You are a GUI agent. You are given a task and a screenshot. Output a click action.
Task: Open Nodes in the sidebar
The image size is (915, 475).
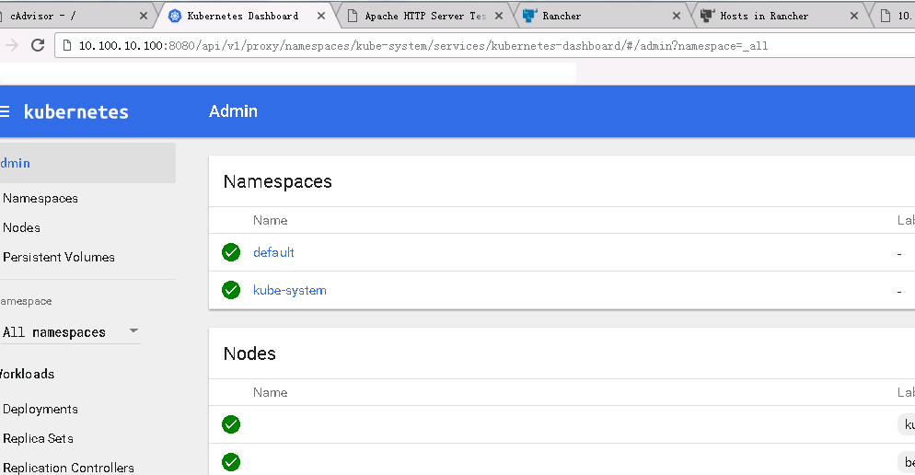pyautogui.click(x=21, y=227)
